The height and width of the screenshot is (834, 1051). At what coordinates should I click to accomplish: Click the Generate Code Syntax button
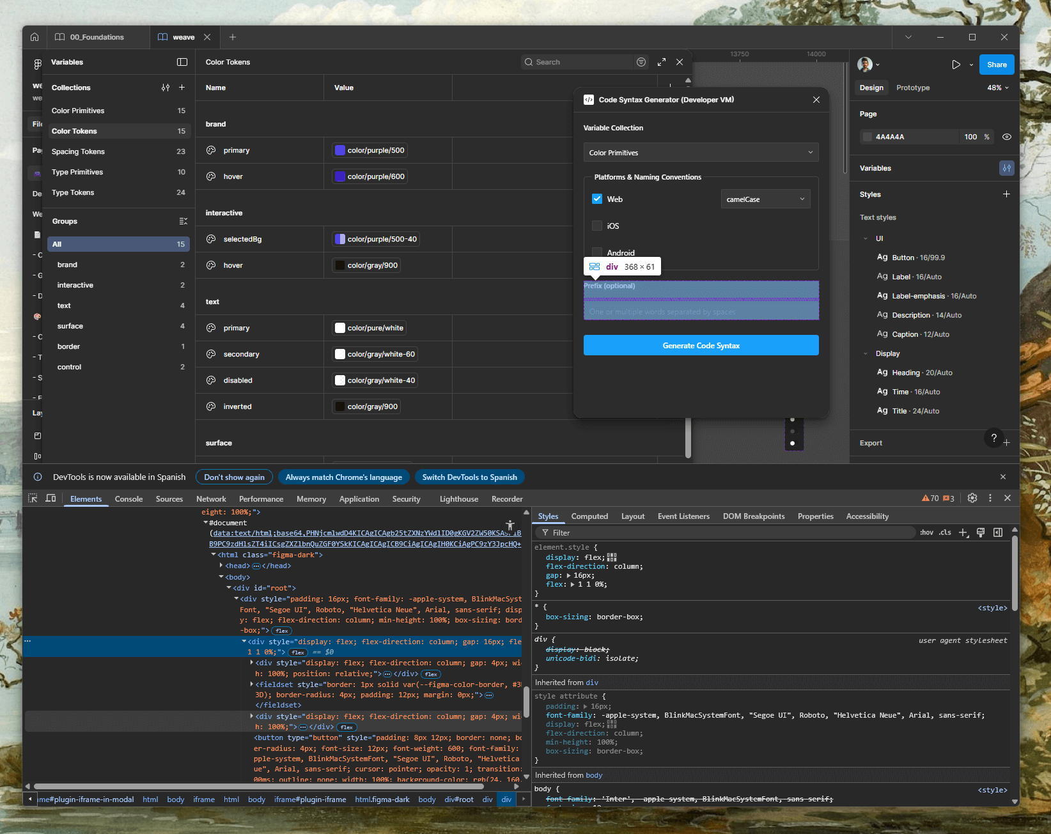(701, 346)
